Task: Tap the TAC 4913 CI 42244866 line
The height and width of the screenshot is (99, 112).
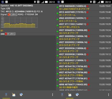Action: pos(21,11)
